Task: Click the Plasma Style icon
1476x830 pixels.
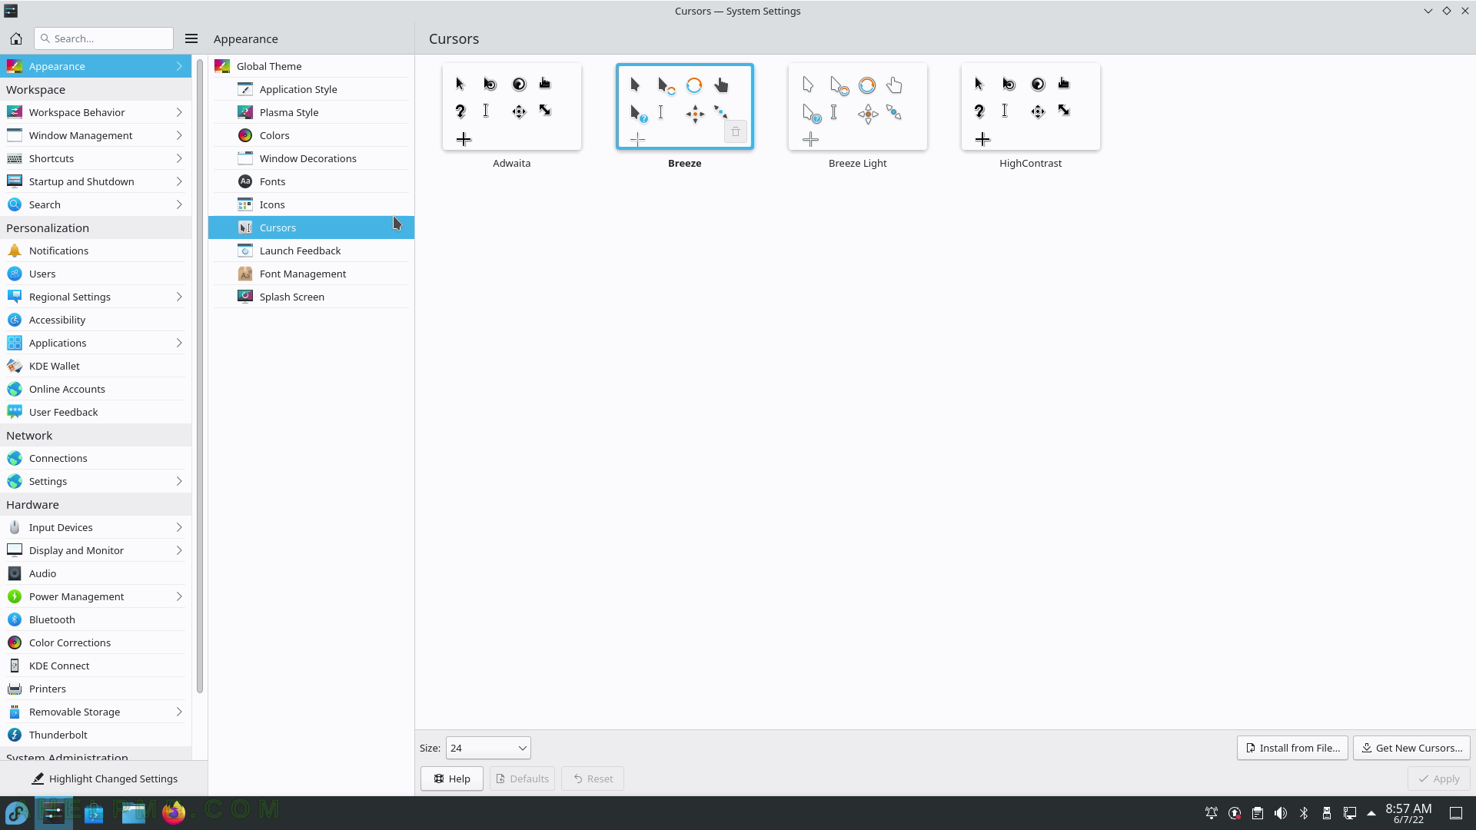Action: click(245, 112)
